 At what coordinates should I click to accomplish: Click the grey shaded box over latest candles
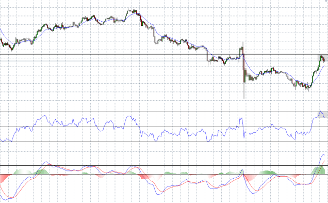pyautogui.click(x=322, y=58)
